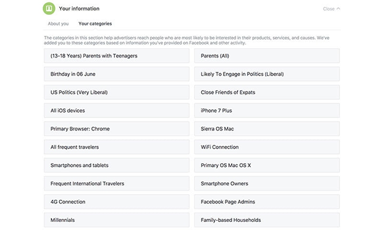Select Primary Browser: Chrome category
The image size is (383, 230).
click(117, 129)
